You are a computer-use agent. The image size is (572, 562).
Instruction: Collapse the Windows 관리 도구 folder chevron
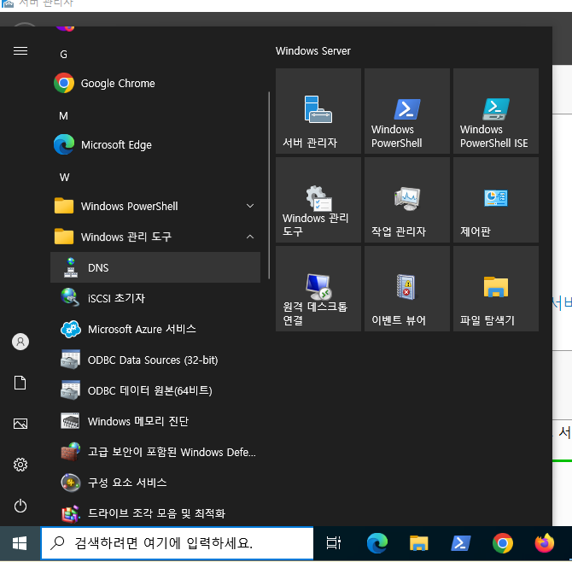click(x=250, y=237)
